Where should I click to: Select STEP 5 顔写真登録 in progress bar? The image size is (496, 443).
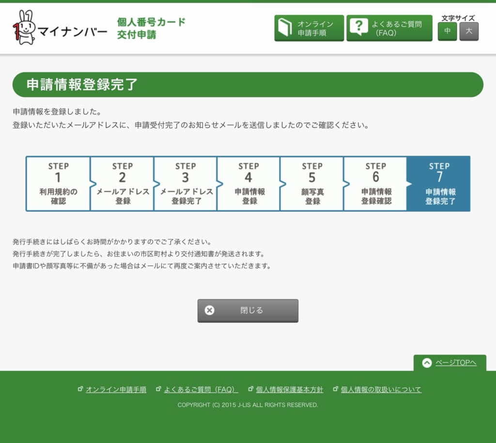point(312,184)
